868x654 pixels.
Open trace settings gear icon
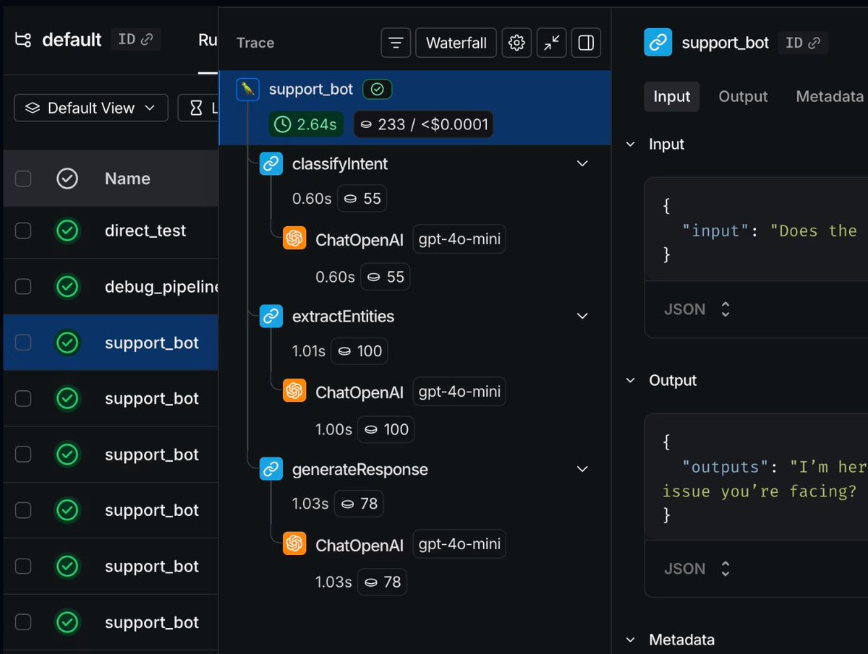click(516, 43)
